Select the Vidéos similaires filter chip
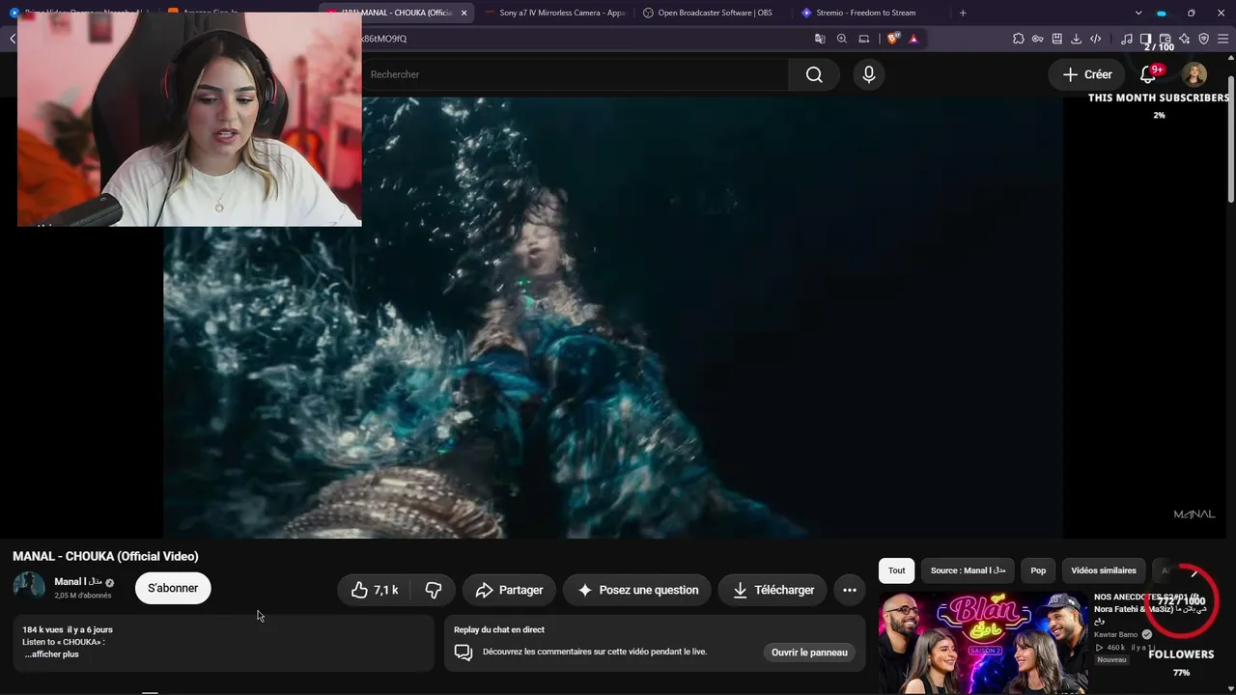Image resolution: width=1236 pixels, height=695 pixels. 1104,570
